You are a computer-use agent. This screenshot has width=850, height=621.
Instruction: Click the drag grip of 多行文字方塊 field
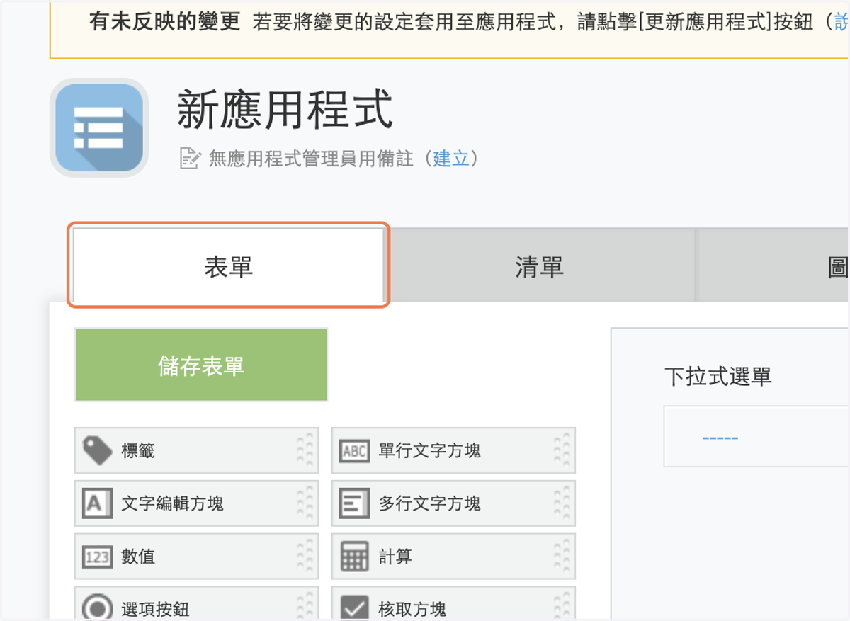pos(562,503)
